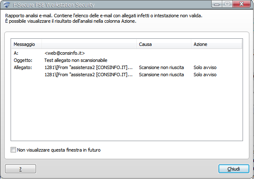Viewport: 254px width, 179px height.
Task: Select the 'Test allegato non scansionabile' subject row
Action: pos(76,60)
